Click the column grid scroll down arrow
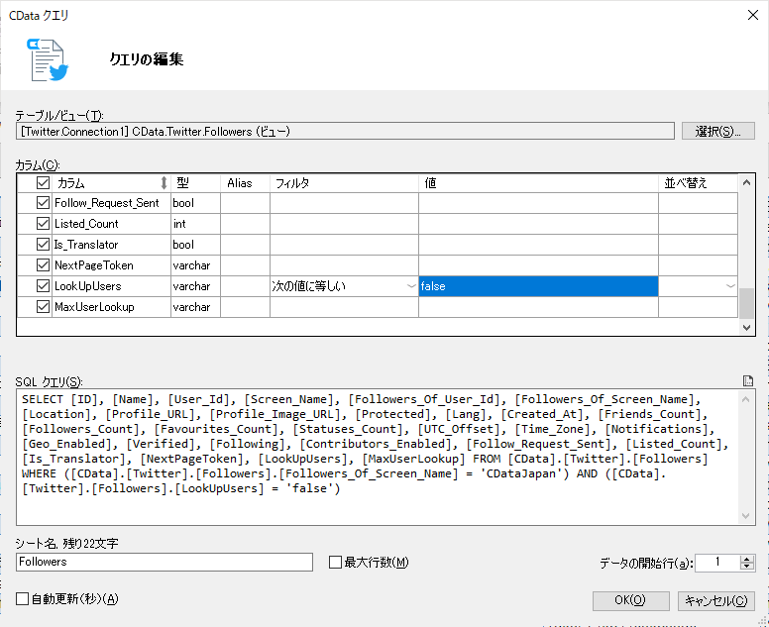Screen dimensions: 769x627 pyautogui.click(x=746, y=327)
